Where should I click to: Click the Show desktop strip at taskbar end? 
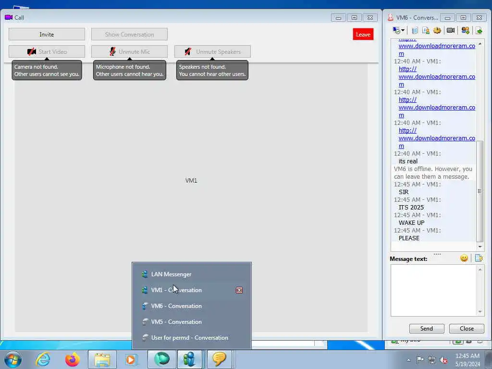coord(489,359)
